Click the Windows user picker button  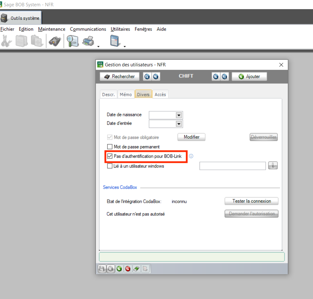coord(273,165)
